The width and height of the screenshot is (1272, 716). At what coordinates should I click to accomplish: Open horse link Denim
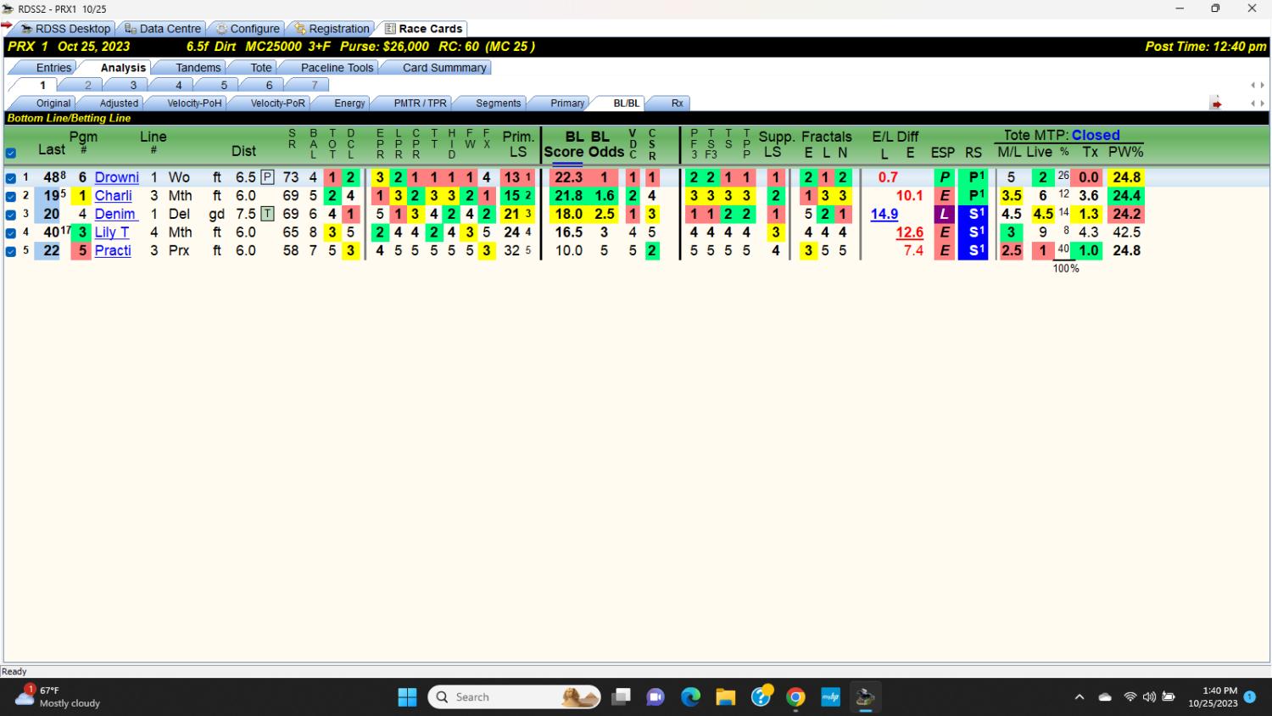114,214
